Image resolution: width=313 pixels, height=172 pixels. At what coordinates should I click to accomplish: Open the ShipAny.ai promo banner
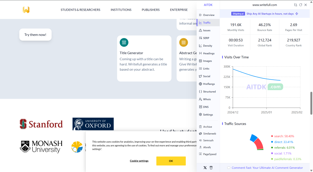pos(265,14)
